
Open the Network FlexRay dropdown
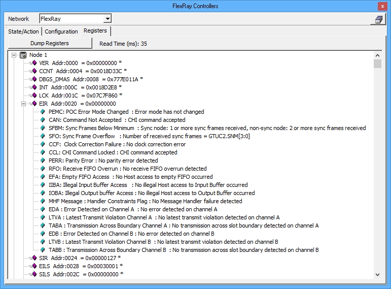[107, 19]
